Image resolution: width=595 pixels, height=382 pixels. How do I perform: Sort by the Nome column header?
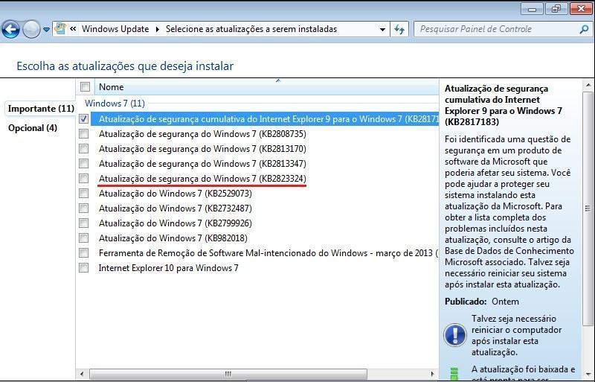[x=266, y=87]
